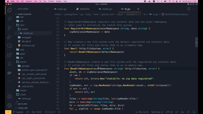
Task: Click the feedback icon in status bar
Action: (x=188, y=112)
